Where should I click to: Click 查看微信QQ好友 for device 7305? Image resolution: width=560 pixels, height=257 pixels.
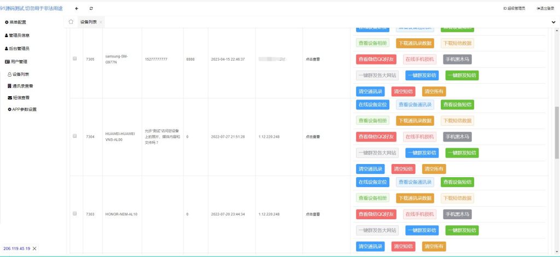[x=376, y=59]
